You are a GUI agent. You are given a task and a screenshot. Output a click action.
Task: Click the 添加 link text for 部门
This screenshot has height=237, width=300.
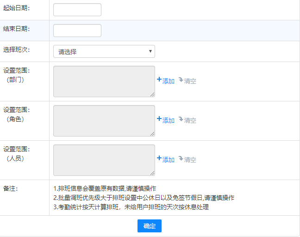[x=169, y=81]
